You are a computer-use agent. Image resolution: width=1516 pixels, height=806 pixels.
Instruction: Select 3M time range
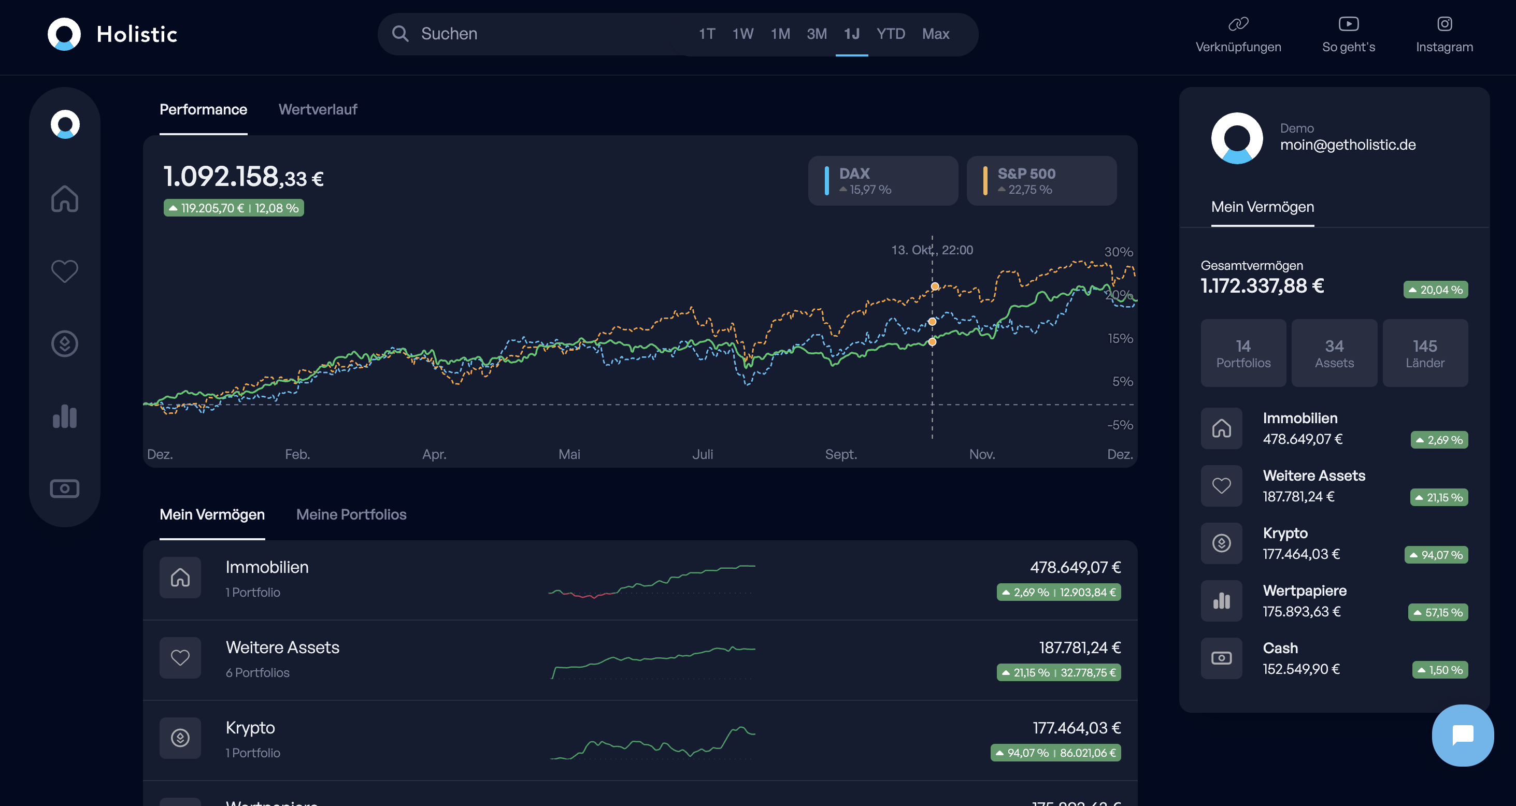[816, 34]
